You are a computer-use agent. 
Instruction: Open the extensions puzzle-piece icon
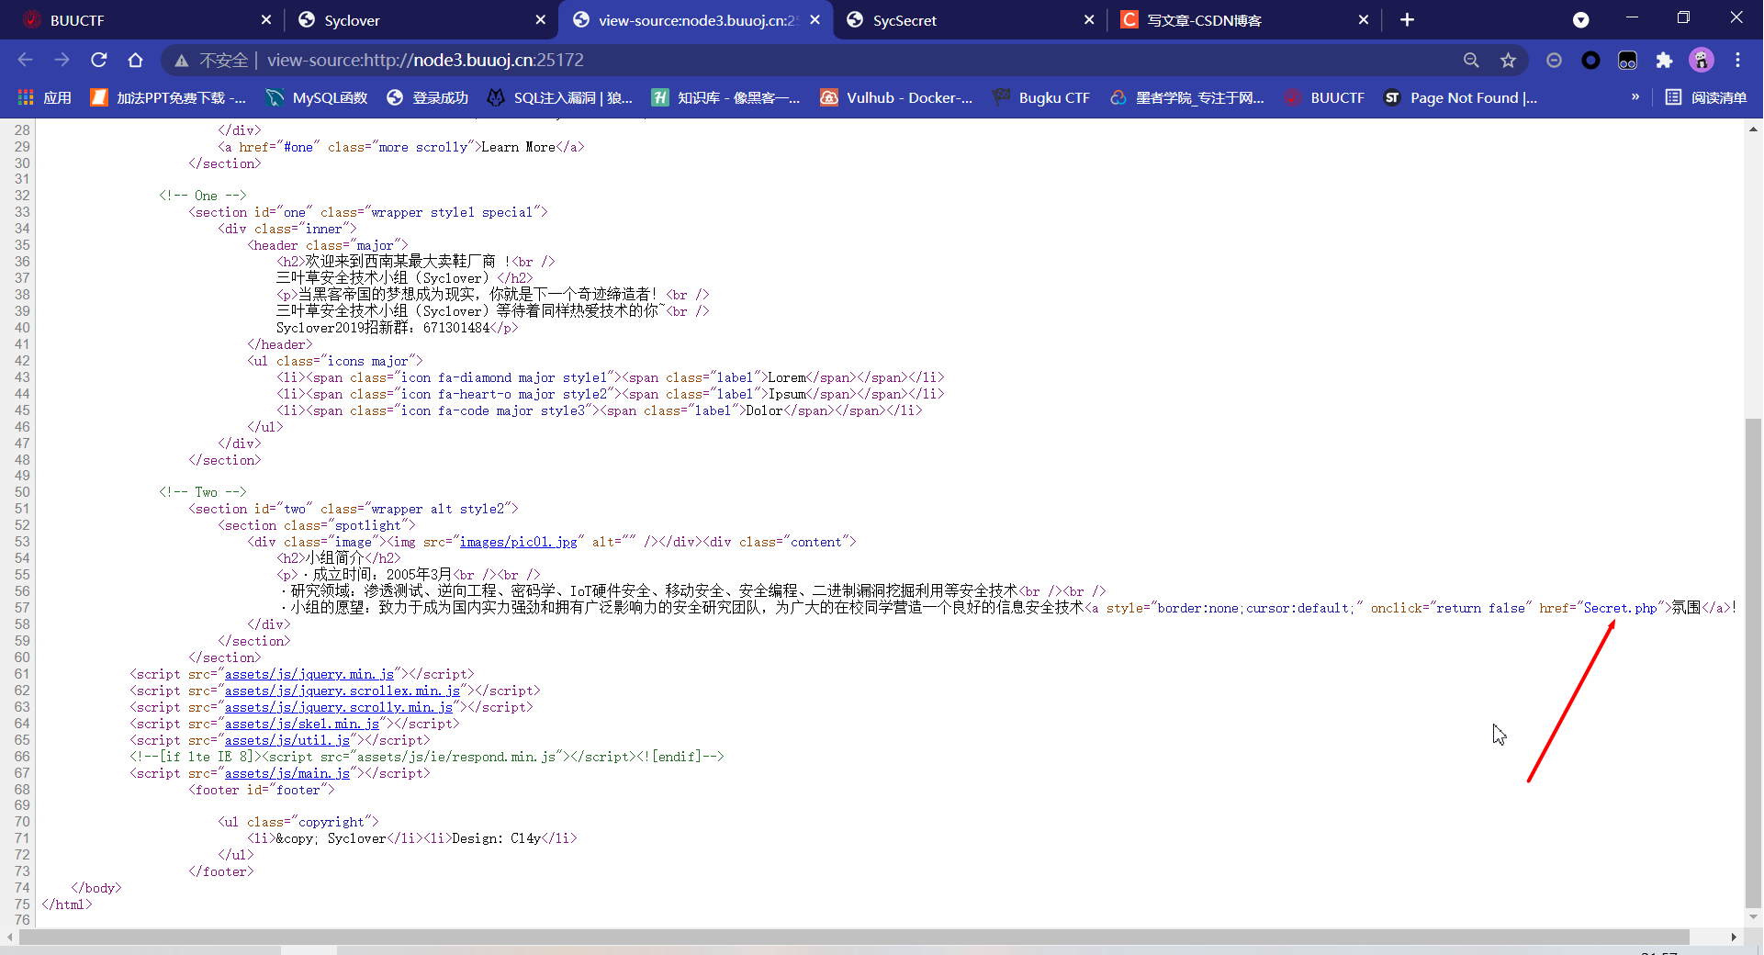(1665, 61)
